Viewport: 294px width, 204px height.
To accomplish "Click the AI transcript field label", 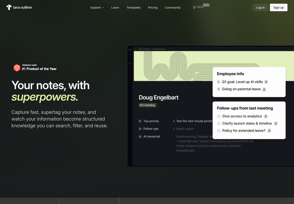I will coord(152,136).
